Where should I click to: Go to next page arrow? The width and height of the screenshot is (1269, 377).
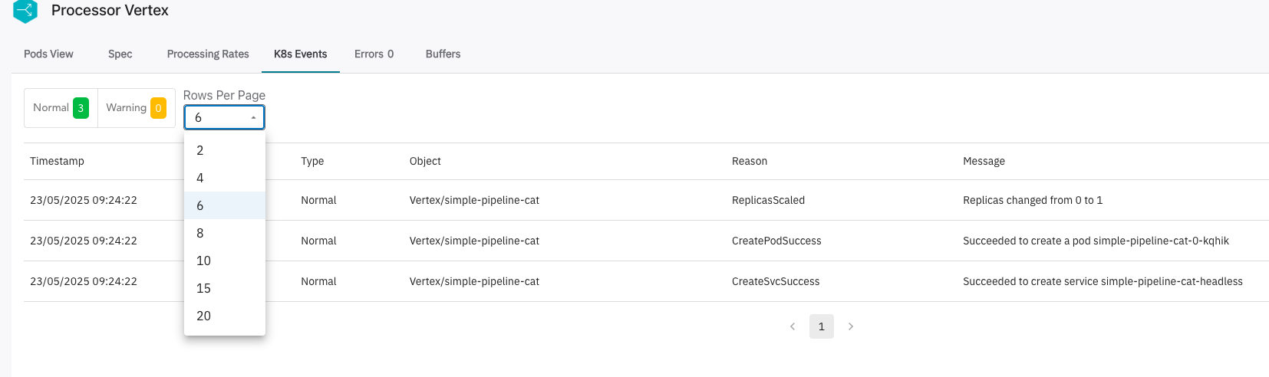click(850, 326)
